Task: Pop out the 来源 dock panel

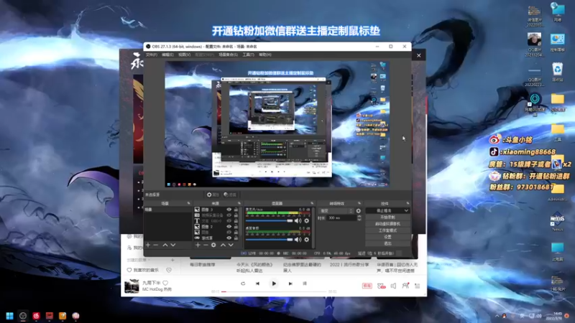Action: (x=239, y=203)
